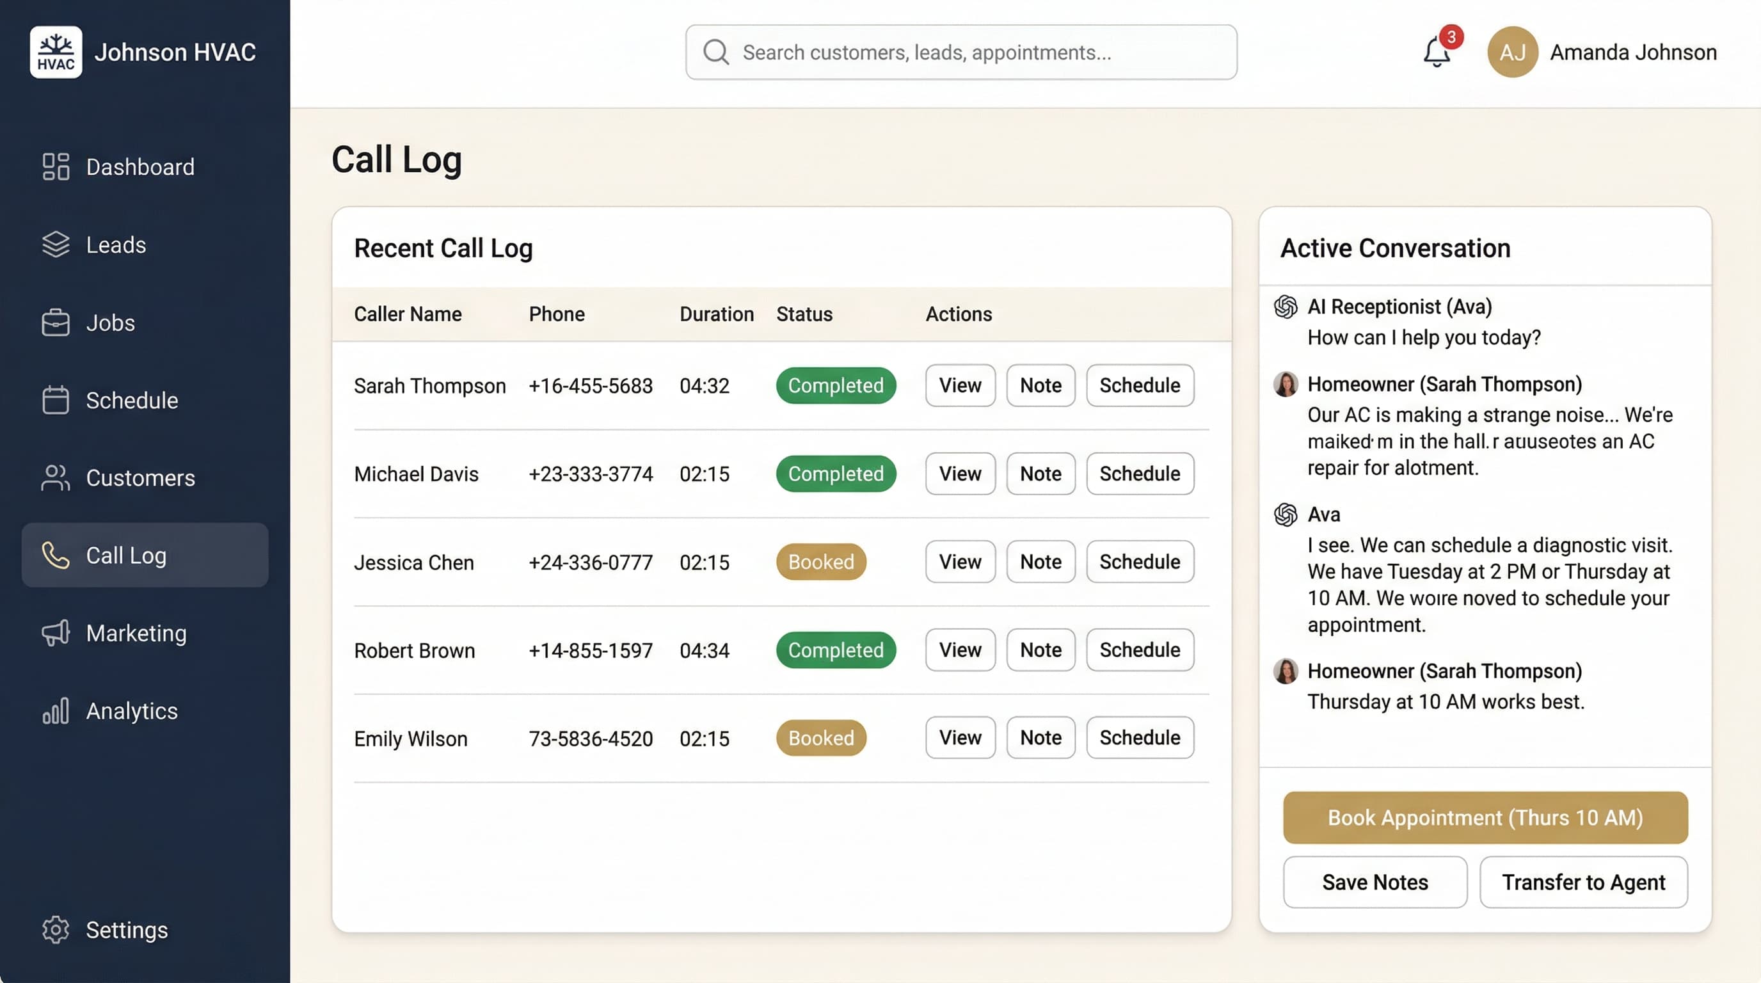Screen dimensions: 1761x983
Task: Schedule Emily Wilson from call log
Action: point(1140,738)
